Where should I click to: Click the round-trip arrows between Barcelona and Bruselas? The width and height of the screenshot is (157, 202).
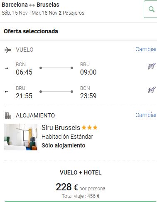click(32, 5)
